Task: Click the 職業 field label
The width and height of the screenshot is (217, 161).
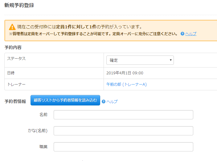Action: [43, 147]
